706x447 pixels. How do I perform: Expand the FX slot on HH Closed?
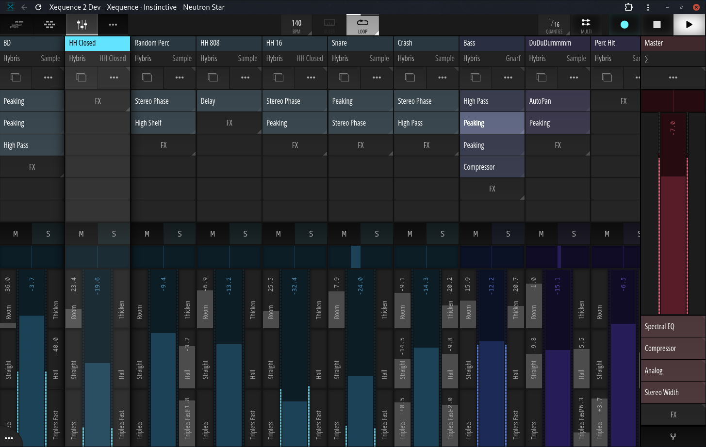(x=98, y=101)
